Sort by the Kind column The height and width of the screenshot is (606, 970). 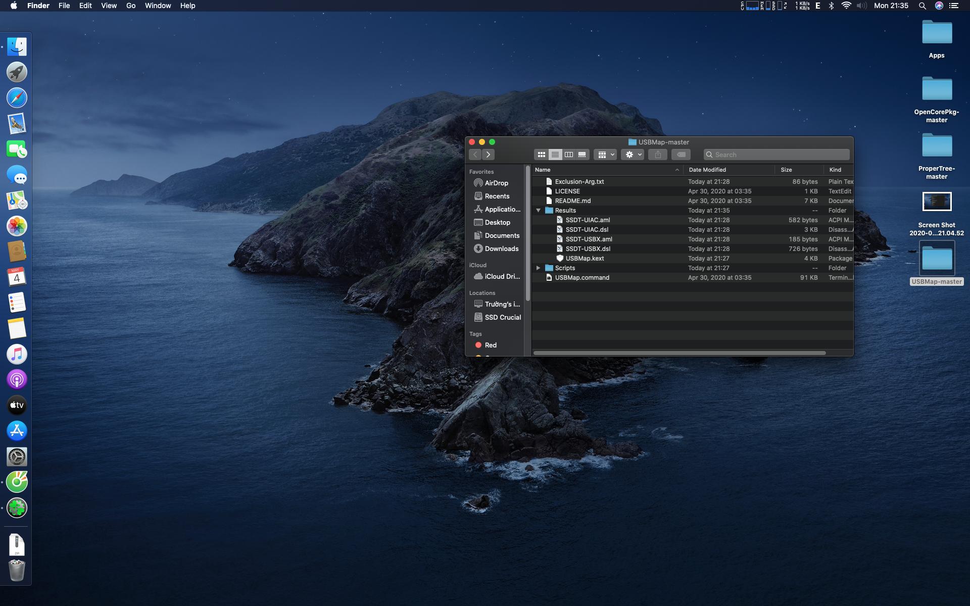click(839, 170)
